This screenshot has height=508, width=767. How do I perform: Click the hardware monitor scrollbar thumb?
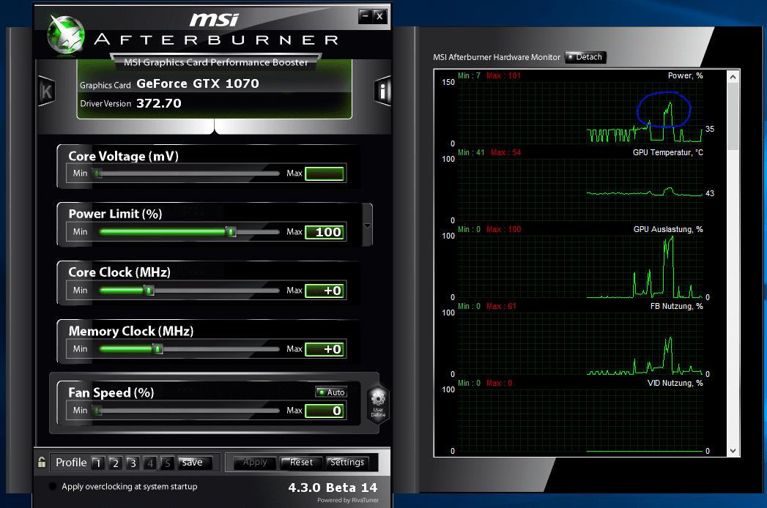[x=733, y=116]
